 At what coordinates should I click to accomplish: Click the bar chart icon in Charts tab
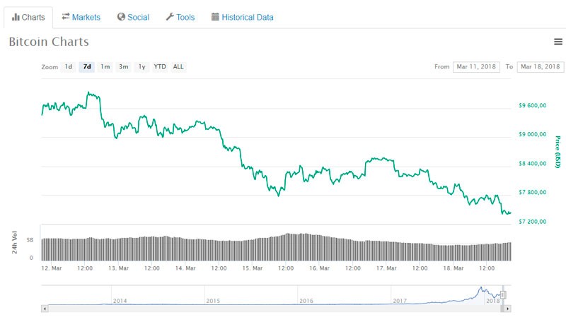(16, 17)
